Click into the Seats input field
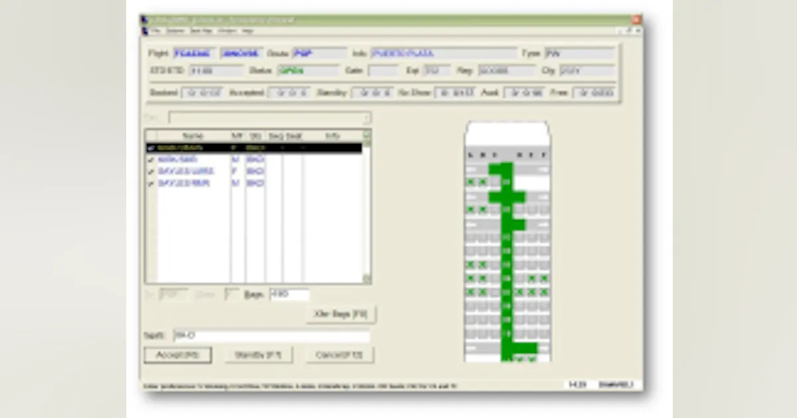This screenshot has width=797, height=418. (x=271, y=336)
